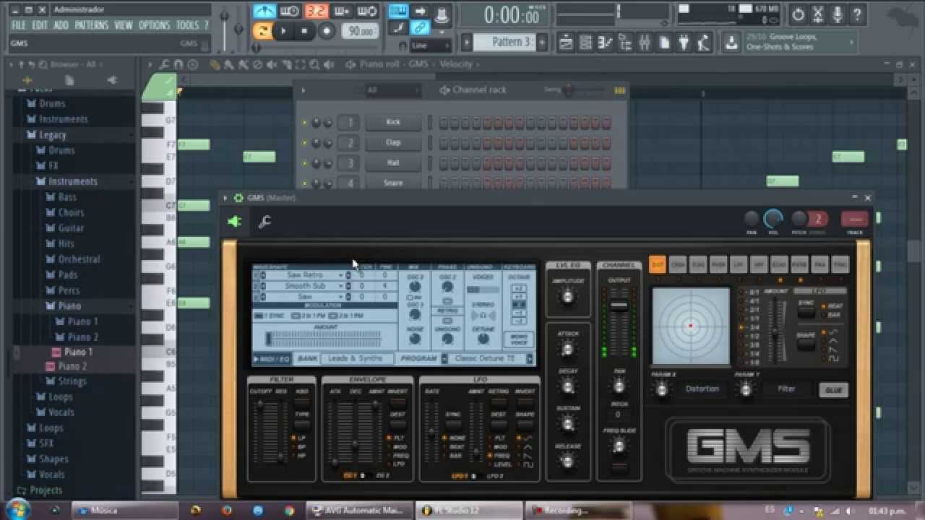
Task: Click the MIDI / EQ button in GMS
Action: pos(272,359)
